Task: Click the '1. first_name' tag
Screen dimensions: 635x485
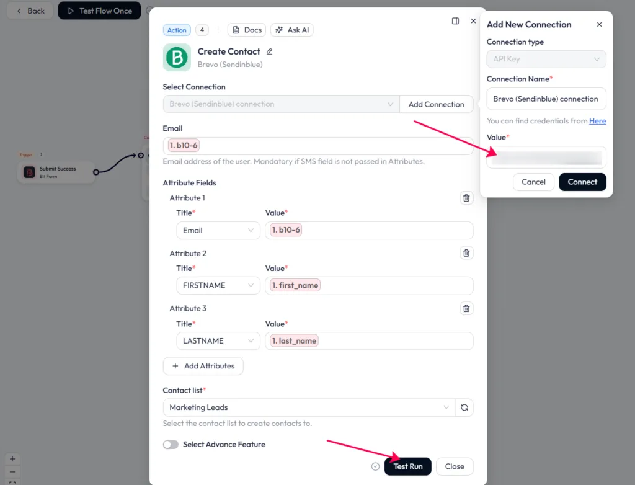Action: pos(295,286)
